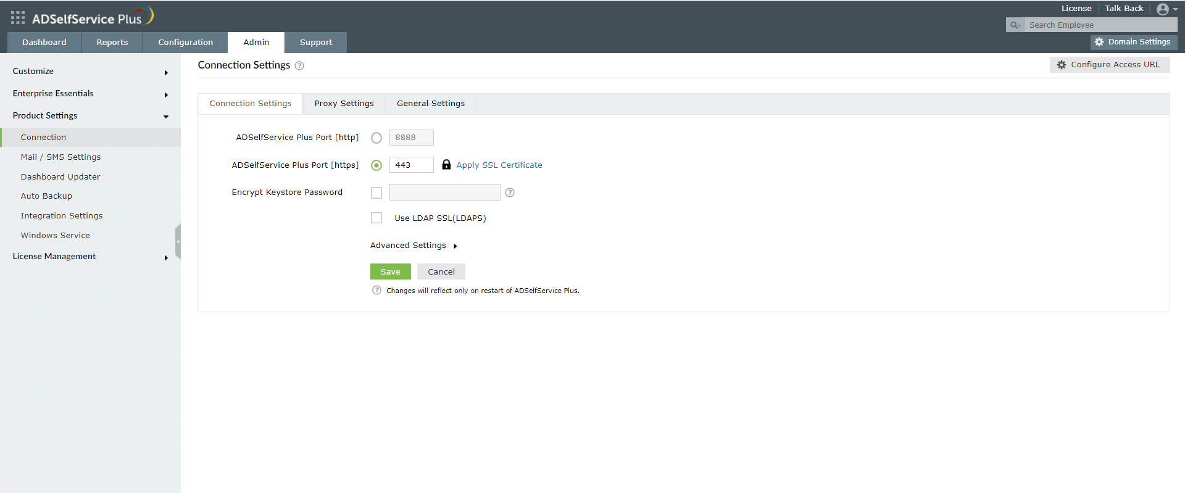Open Integration Settings
This screenshot has height=493, width=1185.
(62, 216)
